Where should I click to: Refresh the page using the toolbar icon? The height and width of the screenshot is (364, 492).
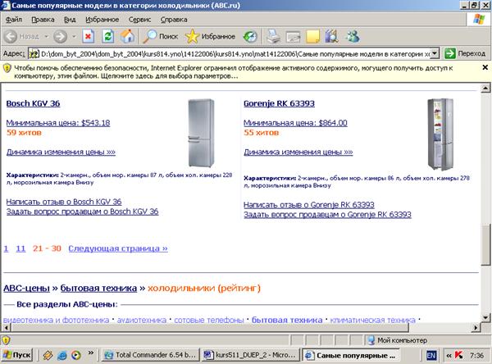107,36
